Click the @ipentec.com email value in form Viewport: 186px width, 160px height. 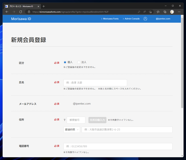pos(82,104)
